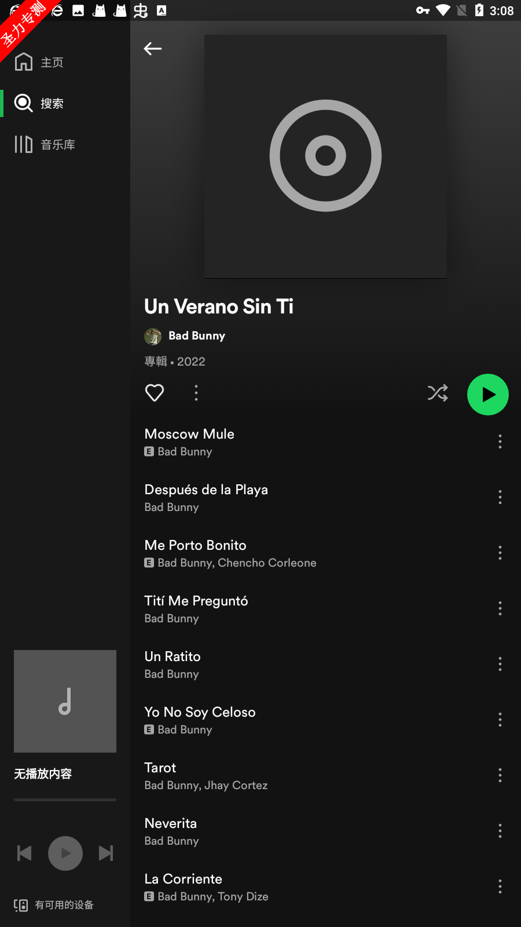Open more options for Tití Me Preguntó
521x927 pixels.
tap(500, 608)
